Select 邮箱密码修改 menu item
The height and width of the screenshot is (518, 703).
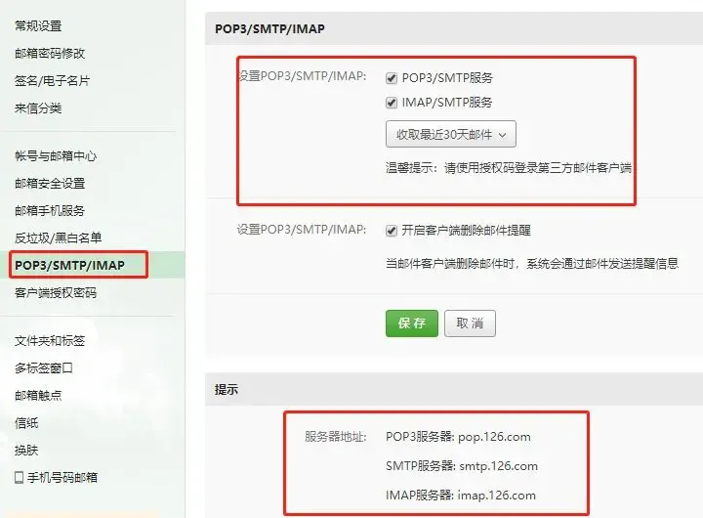[50, 54]
